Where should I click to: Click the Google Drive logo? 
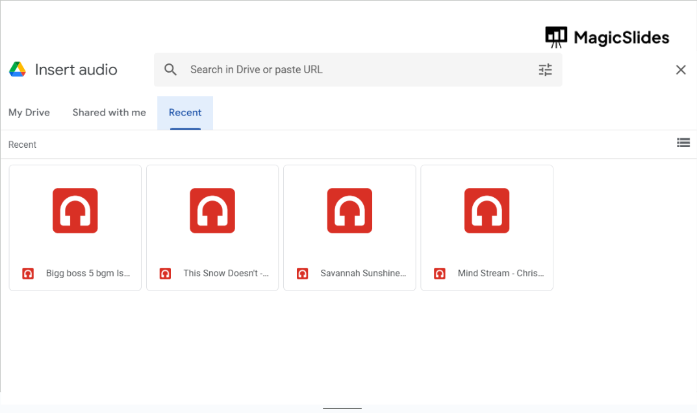coord(18,69)
